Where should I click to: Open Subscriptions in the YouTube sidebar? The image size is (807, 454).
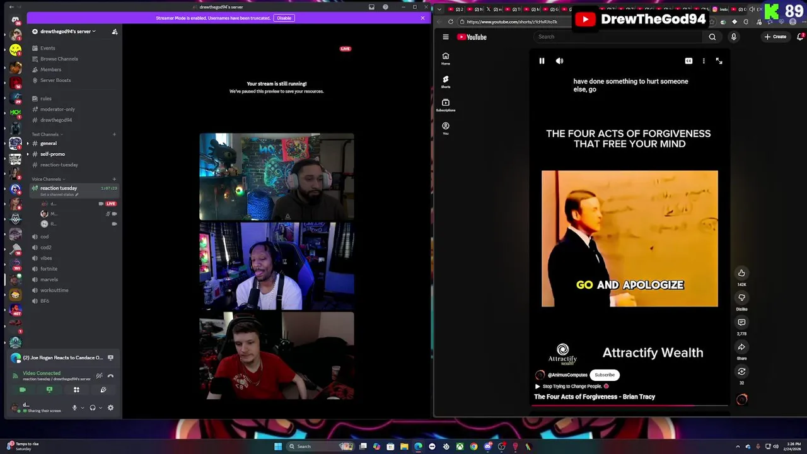click(x=446, y=105)
